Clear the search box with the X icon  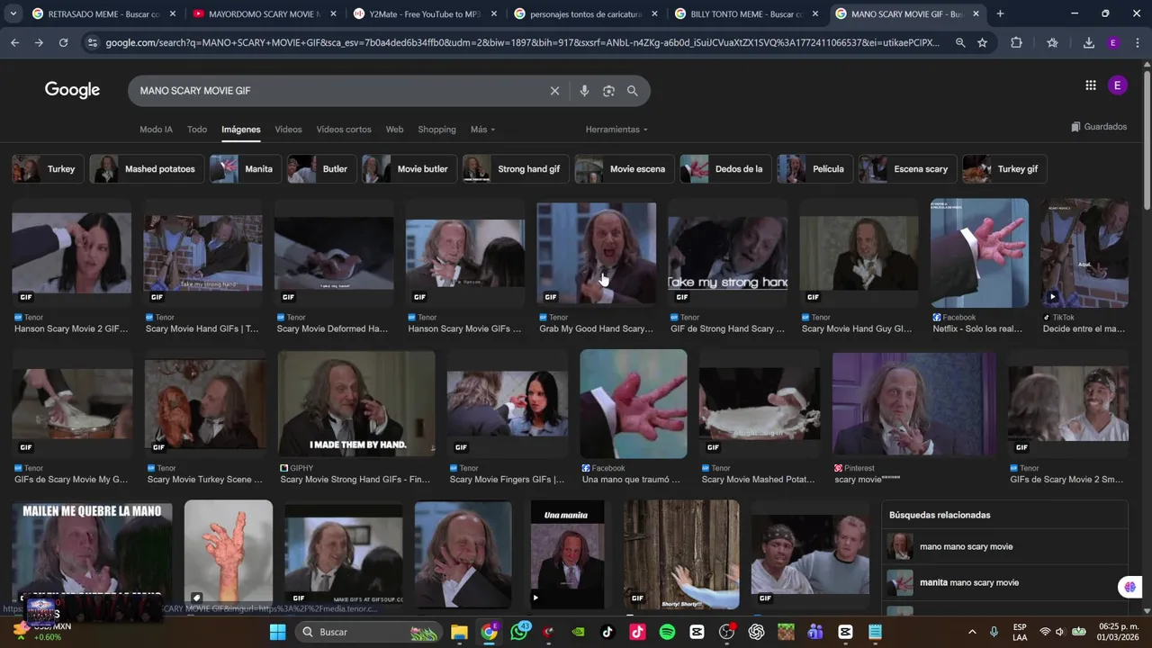tap(554, 91)
